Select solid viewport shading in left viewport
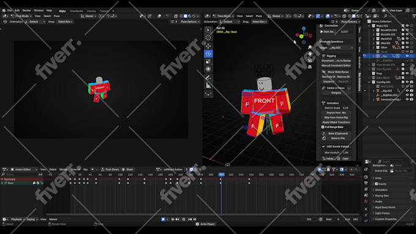Screen dimensions: 416x234 tap(185, 16)
